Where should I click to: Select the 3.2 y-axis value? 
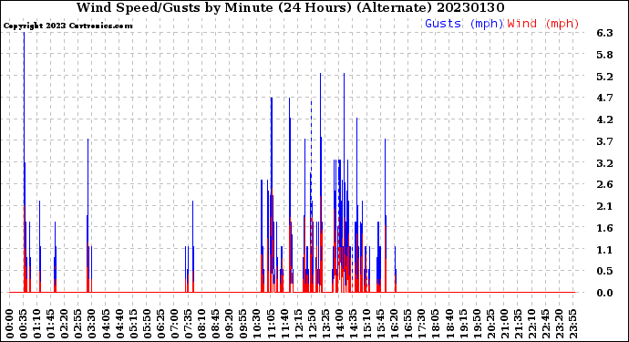coord(604,163)
